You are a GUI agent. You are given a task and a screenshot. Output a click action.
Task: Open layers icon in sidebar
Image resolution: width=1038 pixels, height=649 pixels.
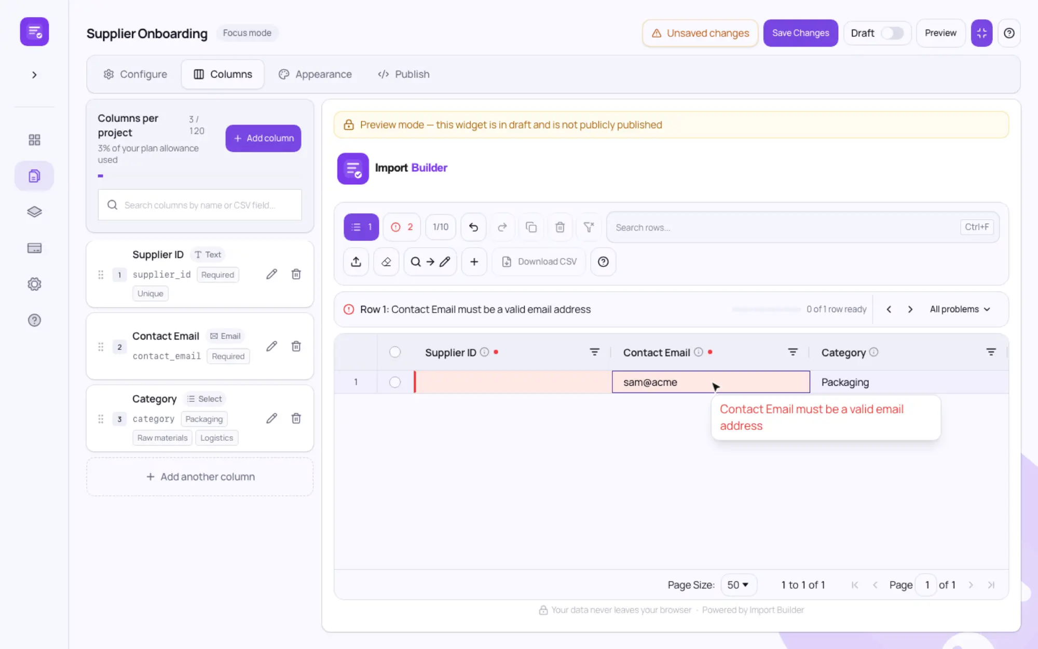click(x=34, y=212)
